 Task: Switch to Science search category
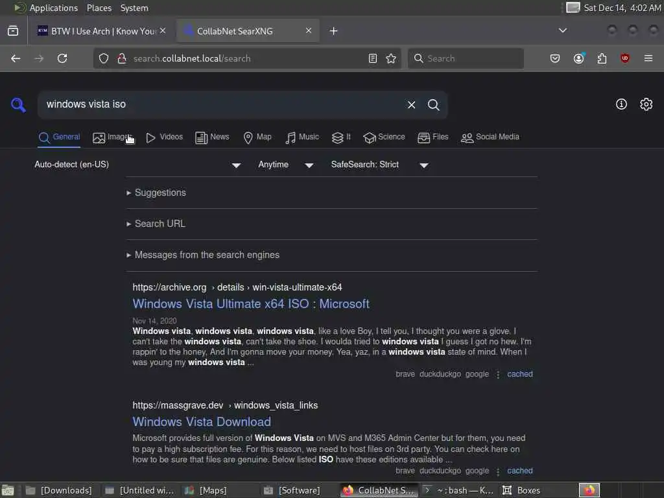[x=384, y=137]
